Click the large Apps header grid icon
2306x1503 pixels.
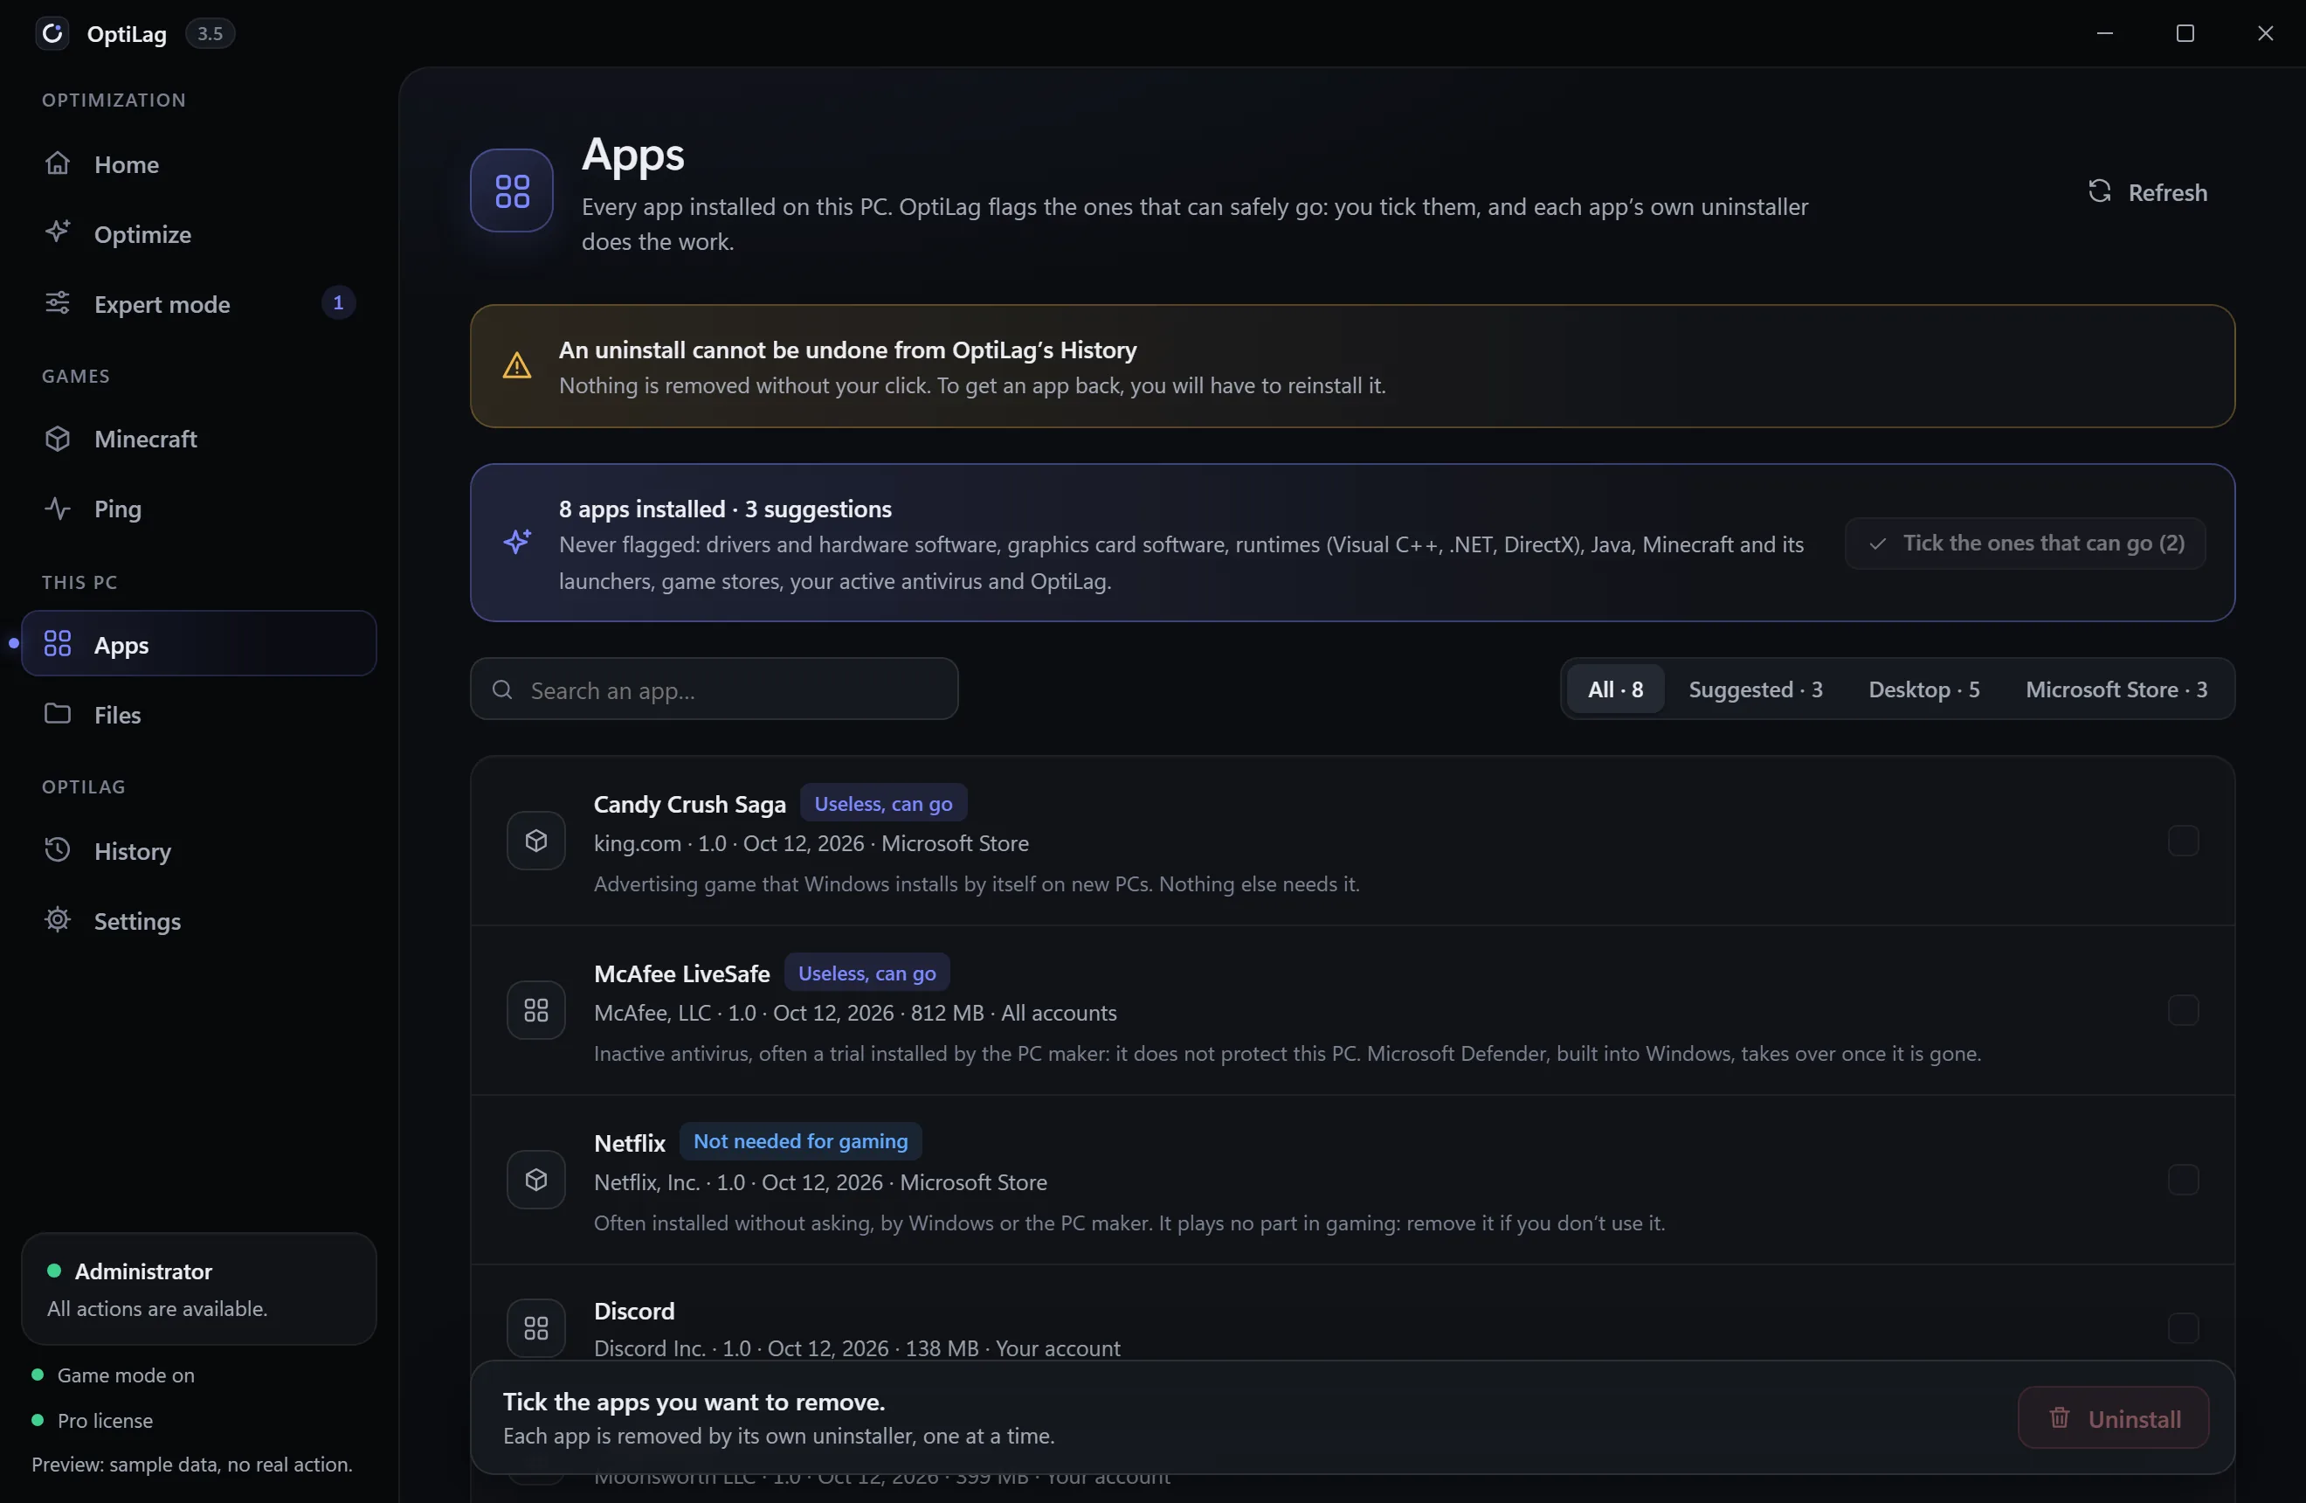(x=512, y=190)
